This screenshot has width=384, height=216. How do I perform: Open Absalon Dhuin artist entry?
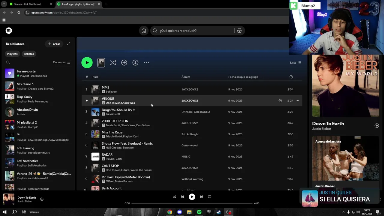pyautogui.click(x=38, y=112)
